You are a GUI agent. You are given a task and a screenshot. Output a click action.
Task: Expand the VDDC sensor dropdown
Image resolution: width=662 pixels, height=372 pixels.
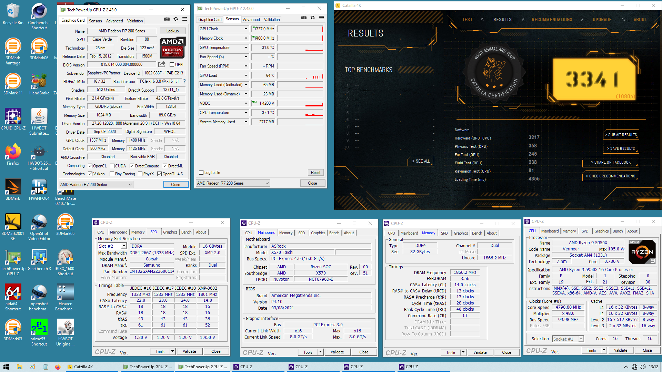tap(246, 103)
